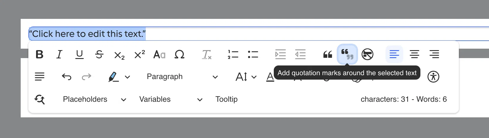Screen dimensions: 489x138
Task: Undo the last edit
Action: click(67, 77)
